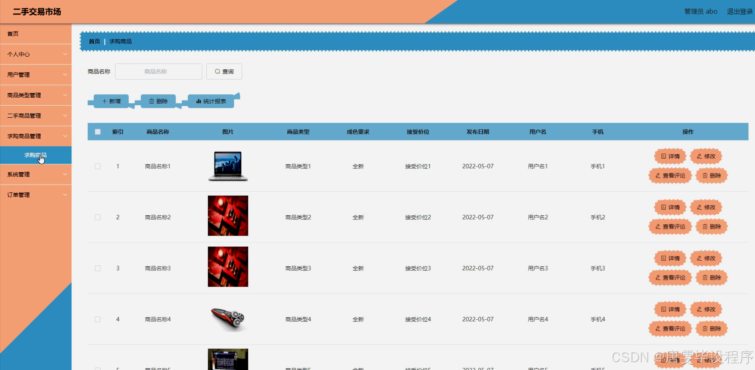Focus the 商品名称 search input field
This screenshot has height=370, width=755.
[159, 71]
